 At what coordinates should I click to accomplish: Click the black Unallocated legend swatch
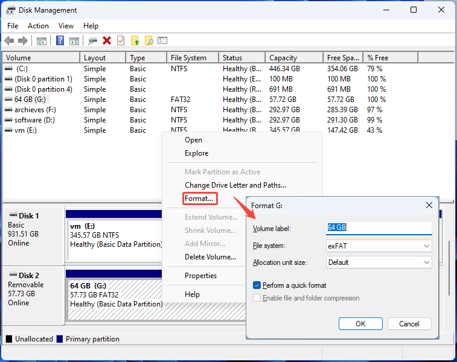tap(9, 339)
